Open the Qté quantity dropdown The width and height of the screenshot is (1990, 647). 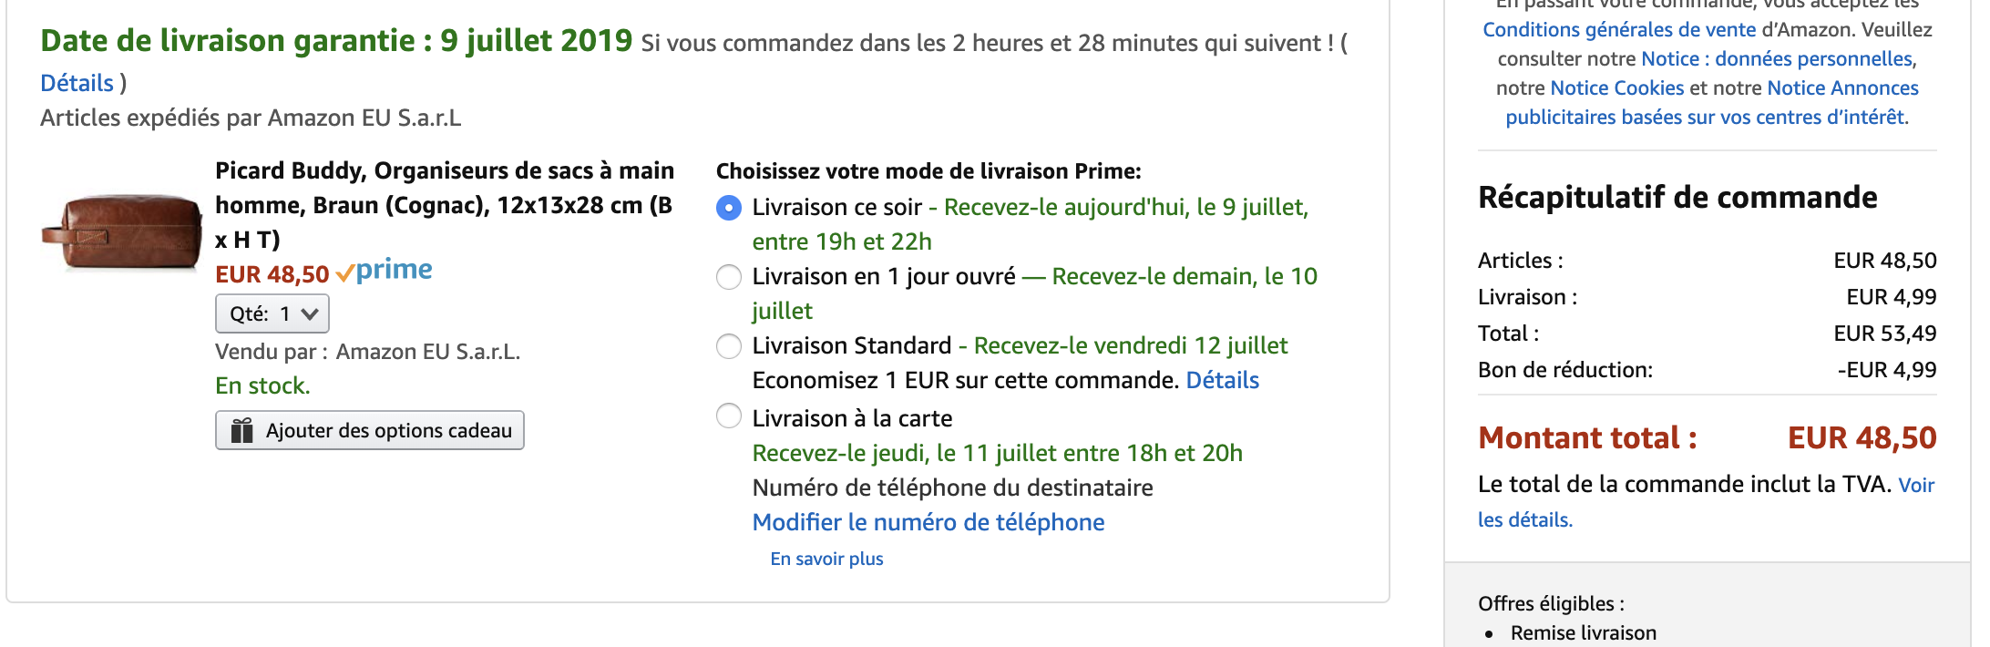coord(272,314)
